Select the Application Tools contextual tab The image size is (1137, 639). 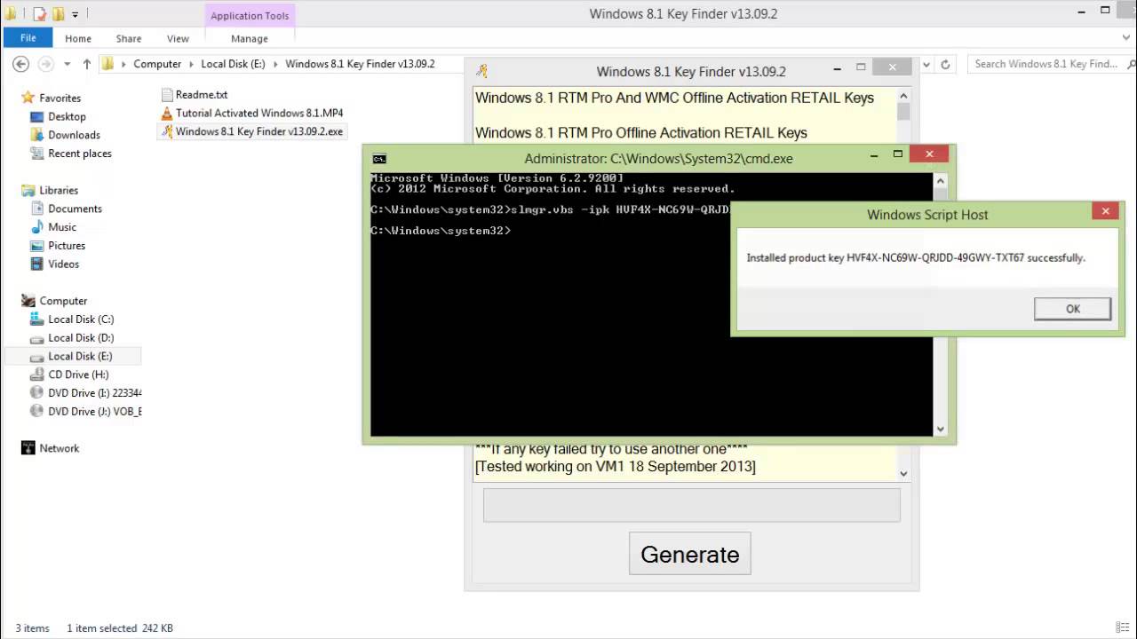coord(250,15)
